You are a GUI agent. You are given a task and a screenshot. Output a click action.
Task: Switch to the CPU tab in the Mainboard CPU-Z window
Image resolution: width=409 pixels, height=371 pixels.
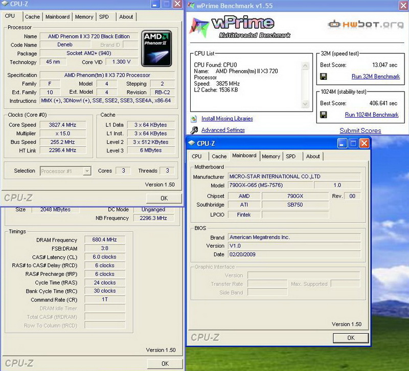(197, 156)
